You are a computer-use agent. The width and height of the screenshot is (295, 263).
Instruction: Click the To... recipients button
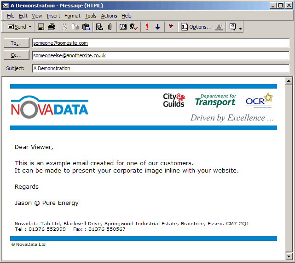point(17,43)
